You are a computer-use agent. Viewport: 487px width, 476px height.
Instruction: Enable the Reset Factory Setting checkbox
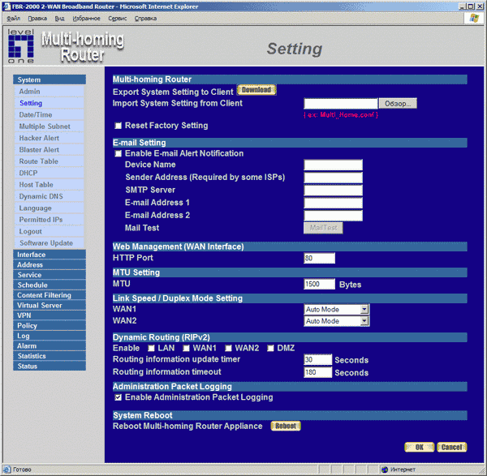click(x=119, y=127)
